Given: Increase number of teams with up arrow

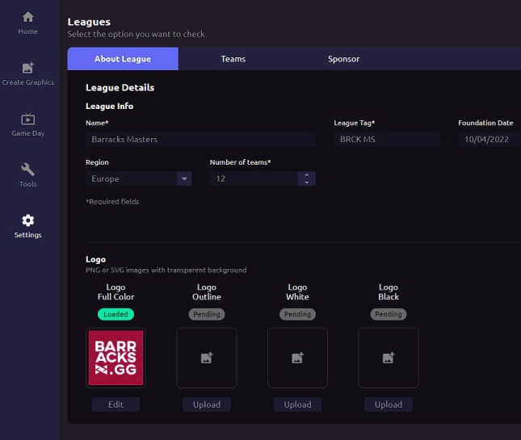Looking at the screenshot, I should (306, 175).
